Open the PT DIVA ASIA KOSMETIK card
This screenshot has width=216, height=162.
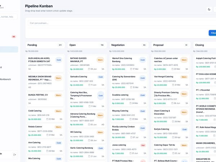coord(205,78)
